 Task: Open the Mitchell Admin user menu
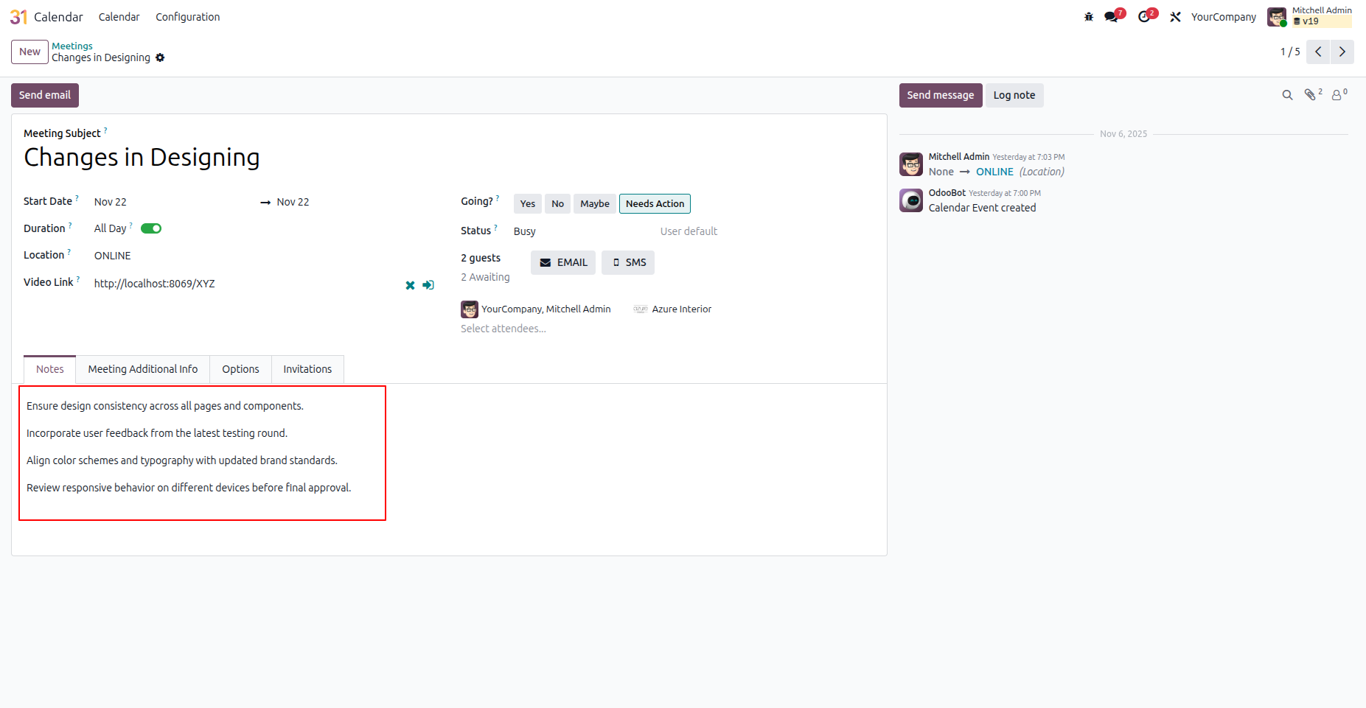coord(1309,17)
